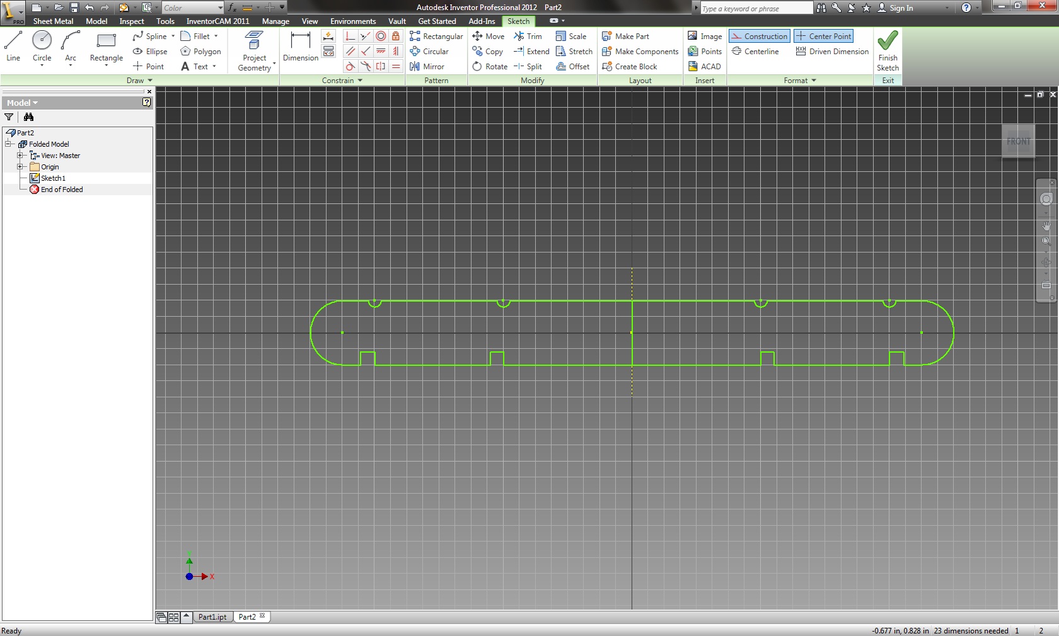Toggle Center Point format

(824, 37)
